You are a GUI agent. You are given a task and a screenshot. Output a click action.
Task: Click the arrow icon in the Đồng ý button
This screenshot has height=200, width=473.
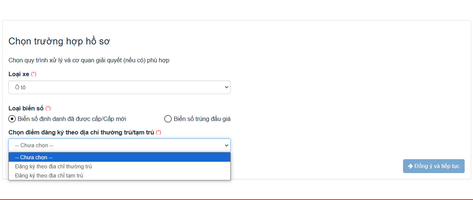[410, 166]
